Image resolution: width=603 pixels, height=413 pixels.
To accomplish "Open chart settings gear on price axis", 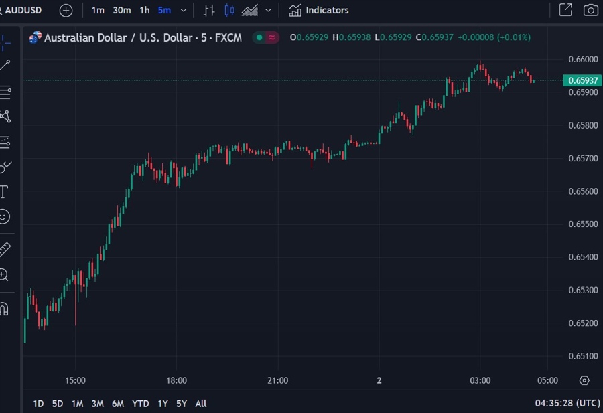I will [x=584, y=380].
